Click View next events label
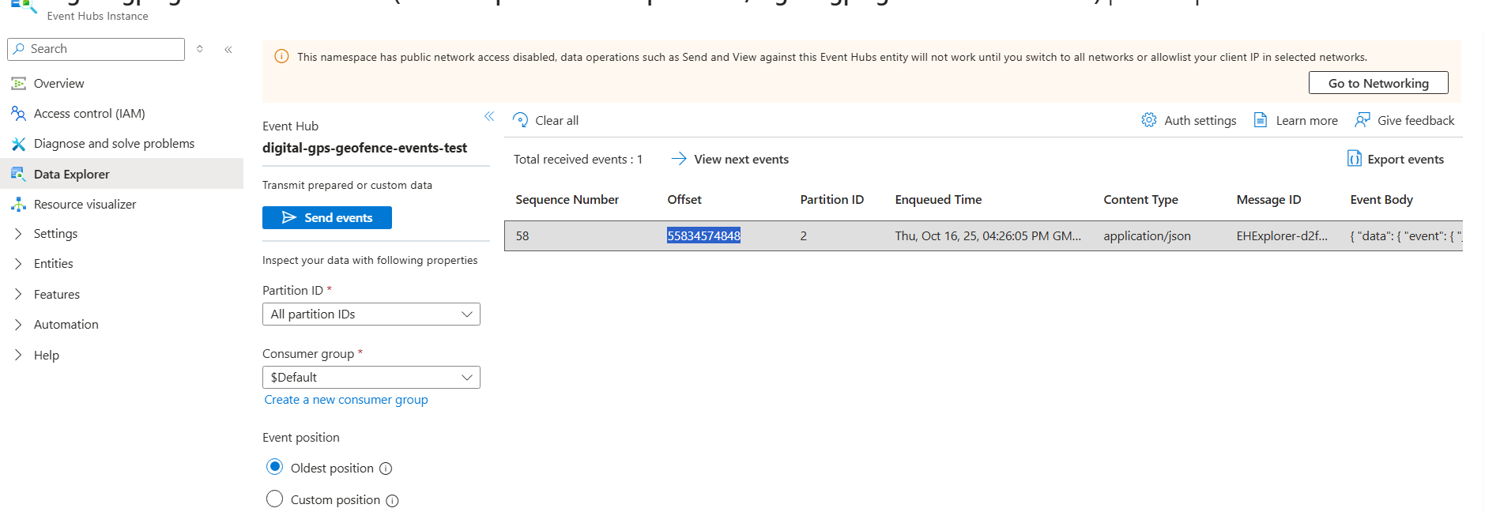The image size is (1485, 512). tap(741, 159)
